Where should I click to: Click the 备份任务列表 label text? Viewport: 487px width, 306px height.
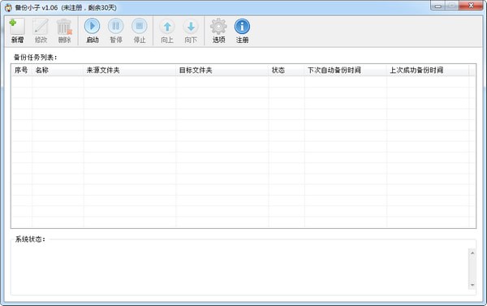[x=35, y=57]
